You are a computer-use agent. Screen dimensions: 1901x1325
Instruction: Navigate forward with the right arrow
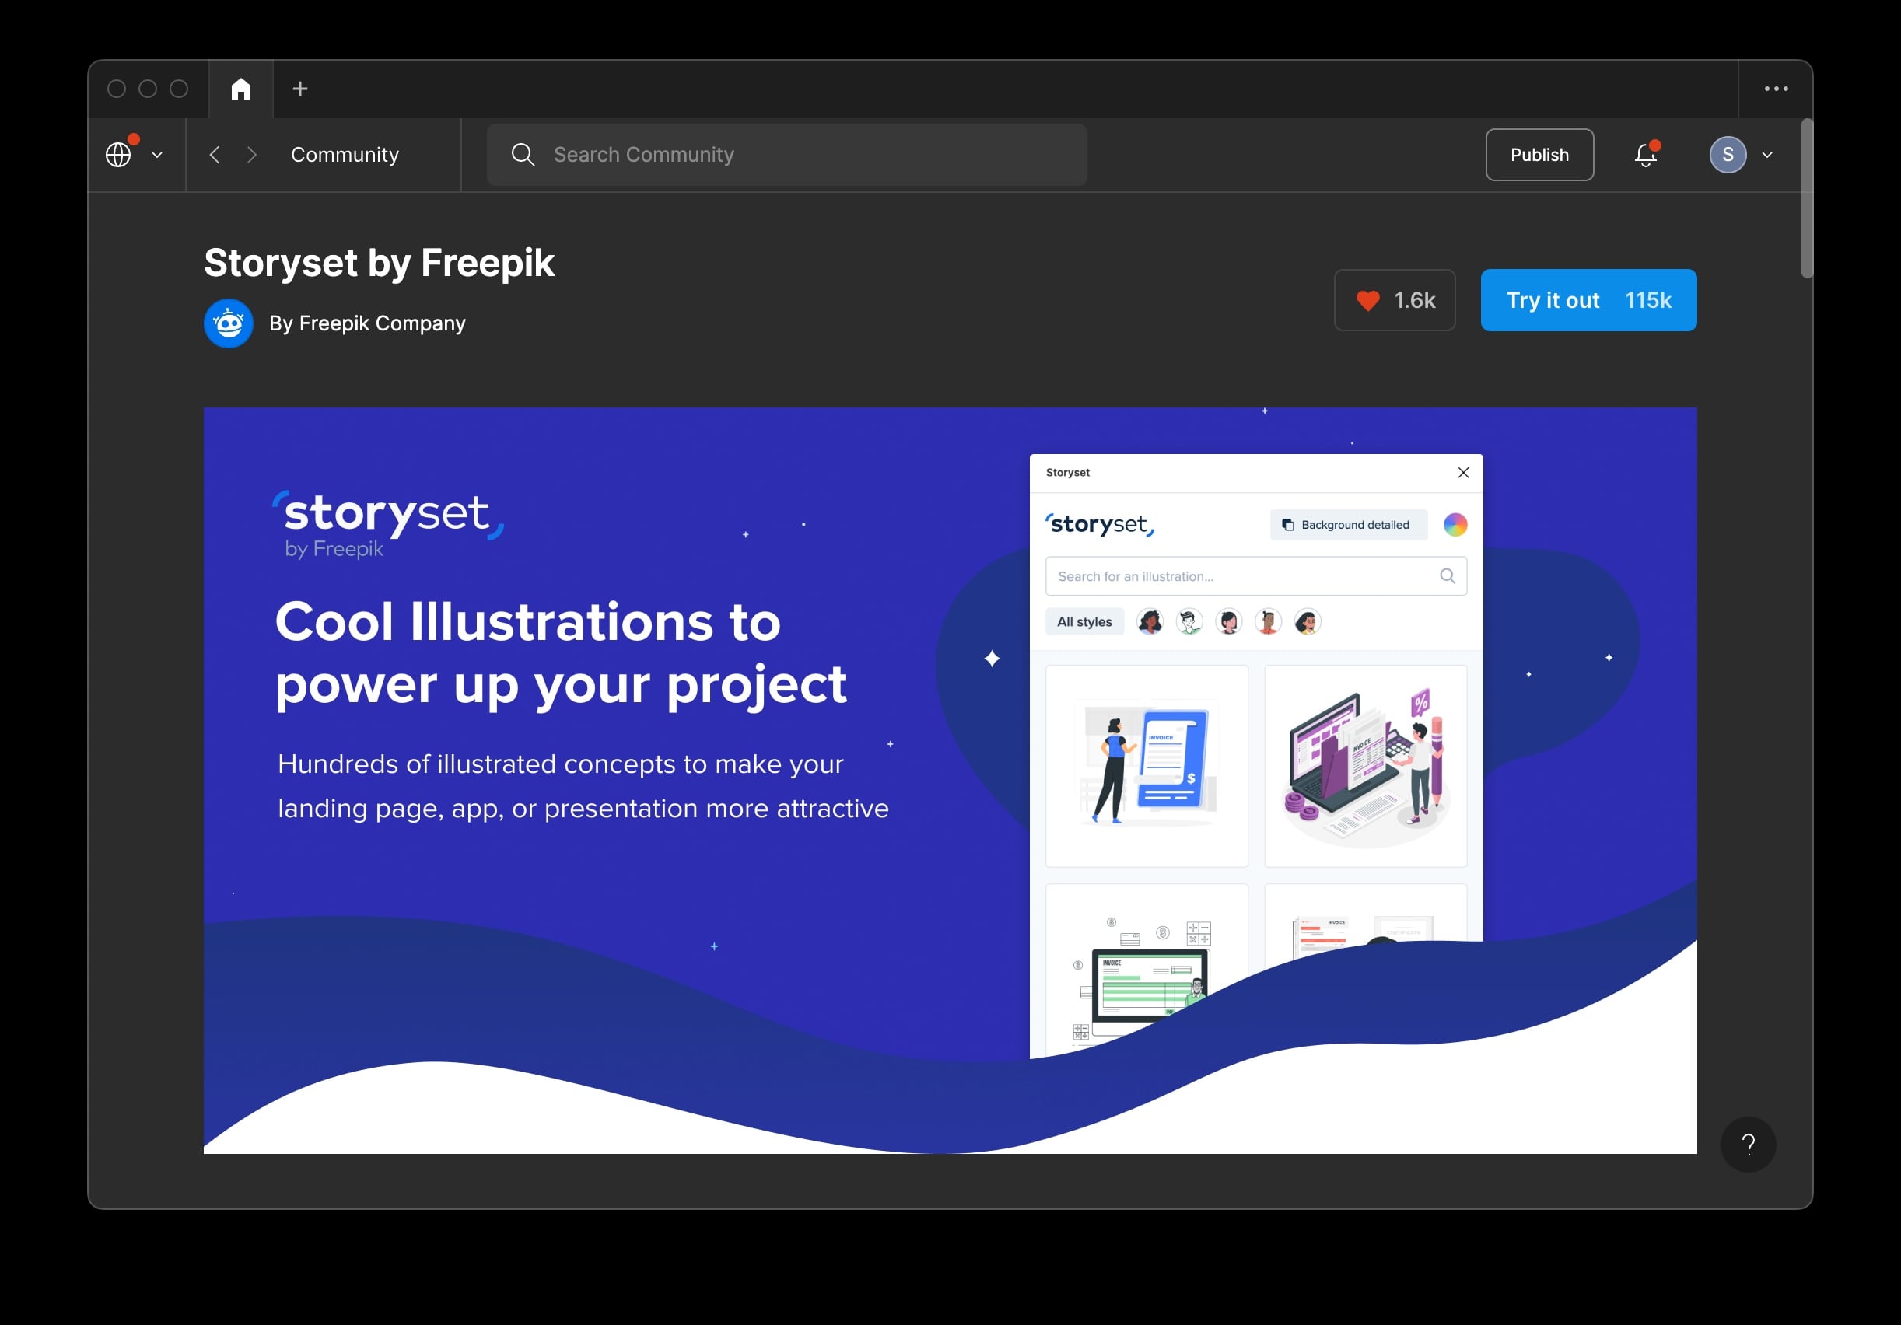click(x=253, y=154)
